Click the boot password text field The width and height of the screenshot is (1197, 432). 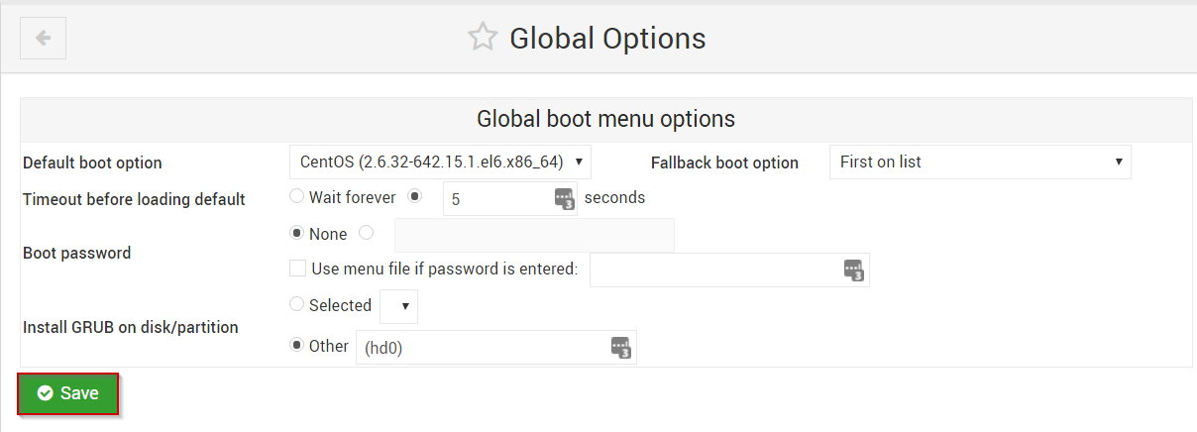(534, 235)
